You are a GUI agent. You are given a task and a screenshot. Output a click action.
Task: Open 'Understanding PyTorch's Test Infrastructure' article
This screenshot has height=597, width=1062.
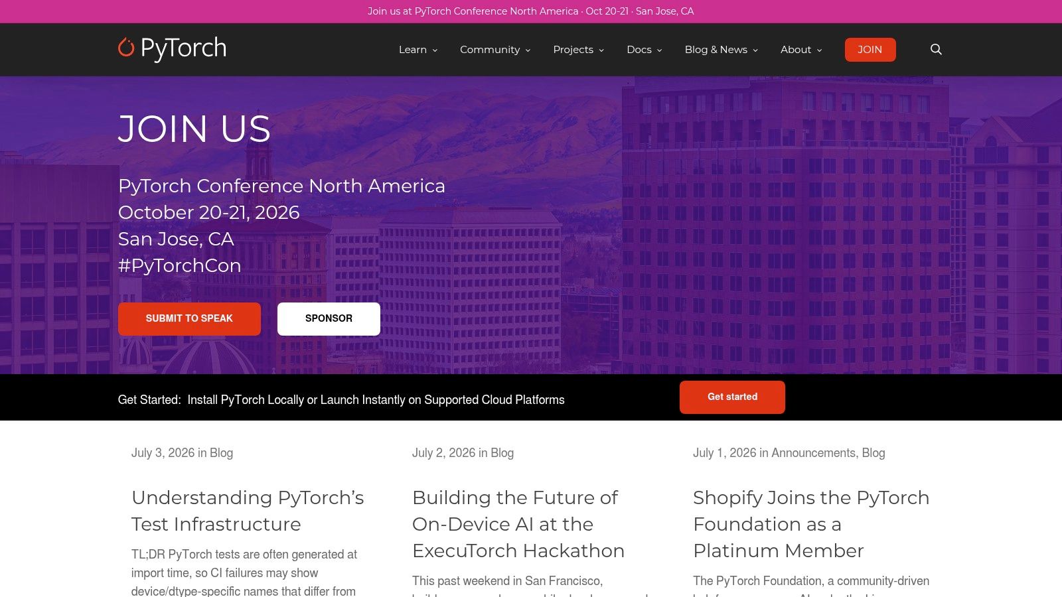pos(248,511)
